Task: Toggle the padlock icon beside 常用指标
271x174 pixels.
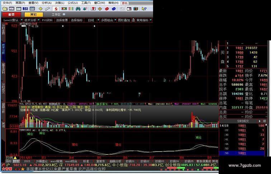Action: tap(133, 20)
